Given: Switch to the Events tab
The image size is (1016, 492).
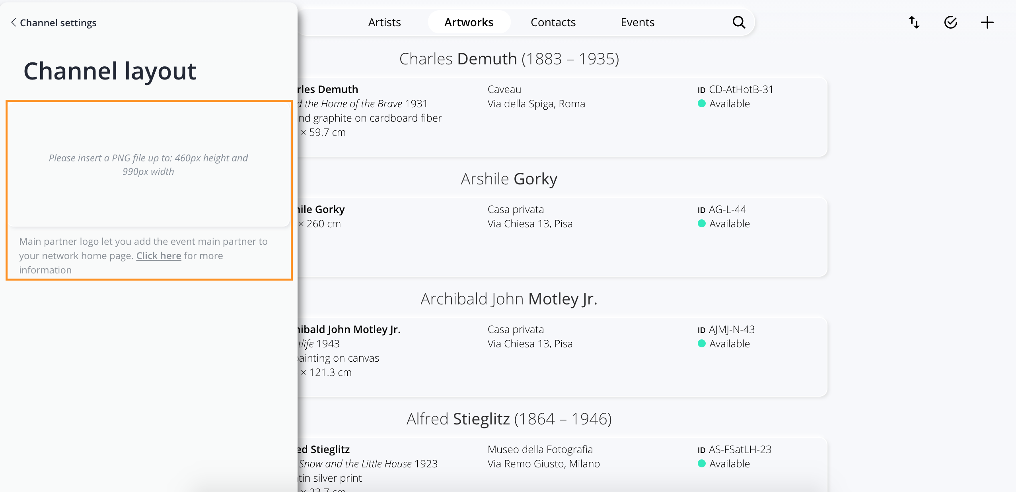Looking at the screenshot, I should click(637, 22).
